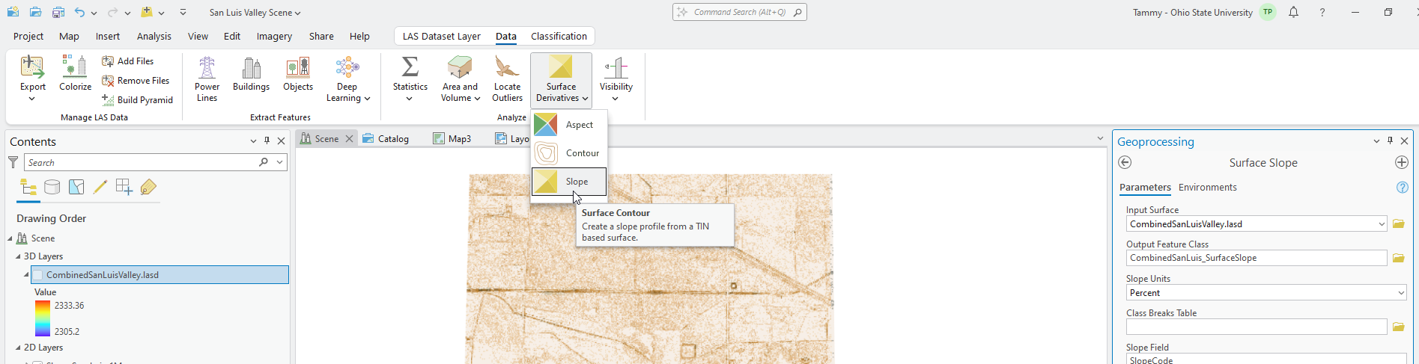This screenshot has width=1419, height=364.
Task: Go back in Geoprocessing pane
Action: (x=1125, y=163)
